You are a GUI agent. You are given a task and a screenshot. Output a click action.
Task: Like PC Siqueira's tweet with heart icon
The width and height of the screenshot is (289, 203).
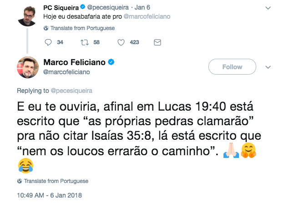point(122,42)
